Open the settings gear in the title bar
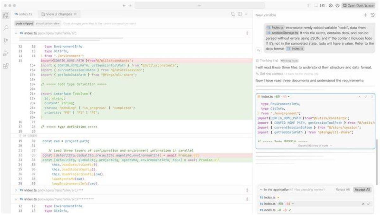The image size is (380, 215). click(x=330, y=5)
